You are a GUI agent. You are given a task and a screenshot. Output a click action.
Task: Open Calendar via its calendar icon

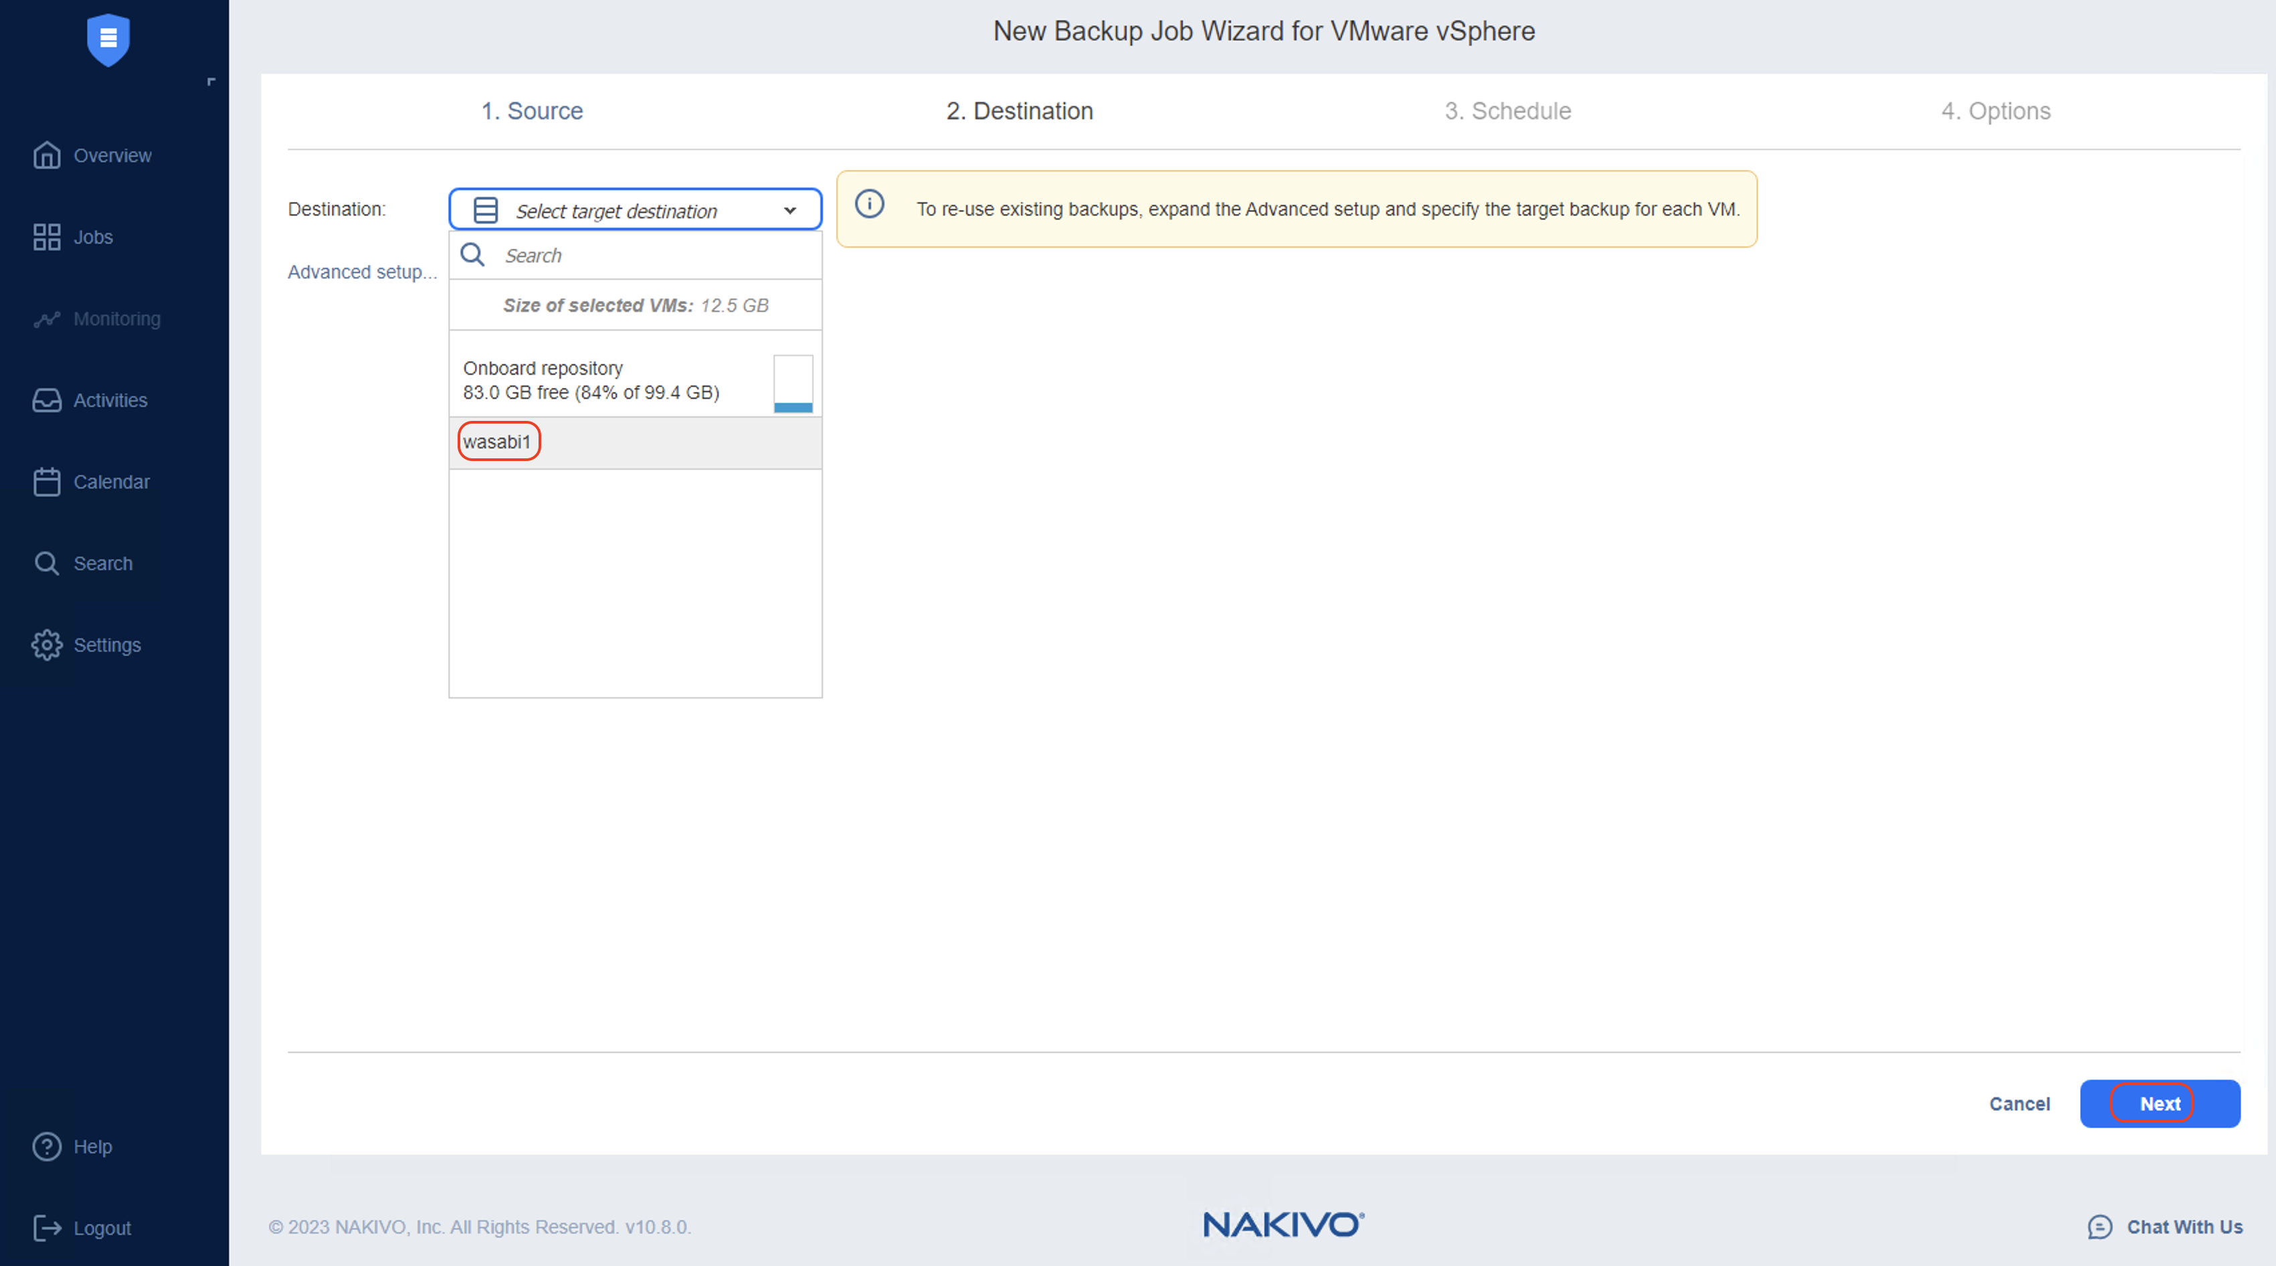[47, 482]
